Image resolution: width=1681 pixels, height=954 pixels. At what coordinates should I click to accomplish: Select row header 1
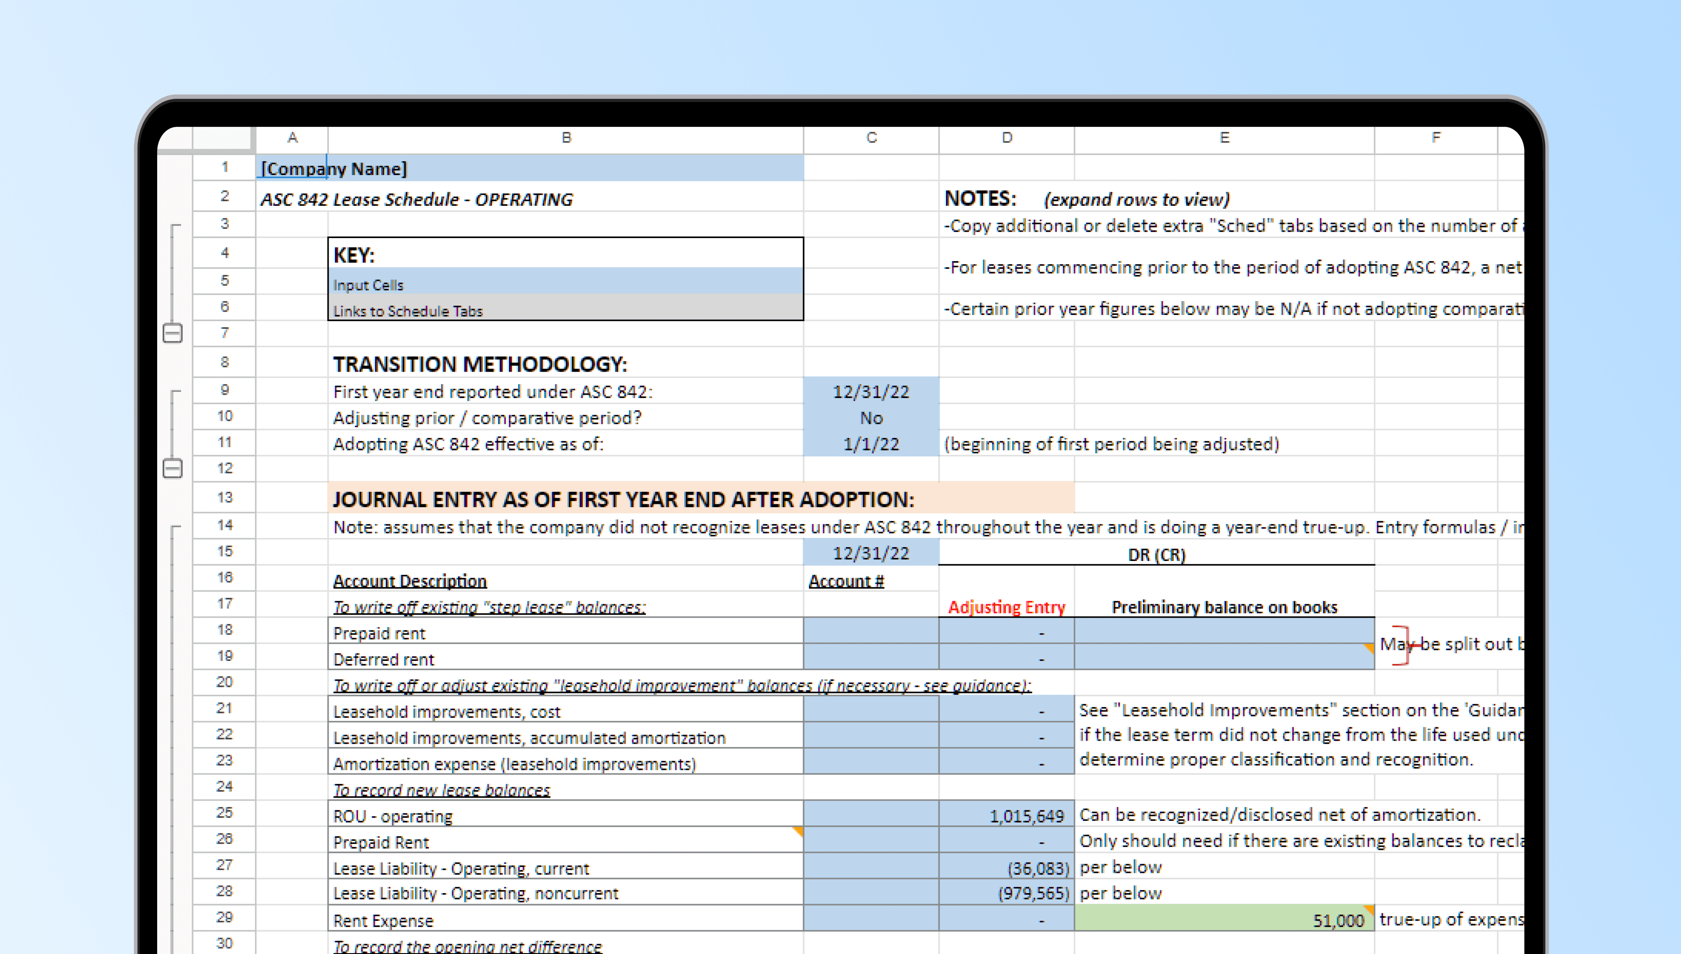[x=224, y=167]
